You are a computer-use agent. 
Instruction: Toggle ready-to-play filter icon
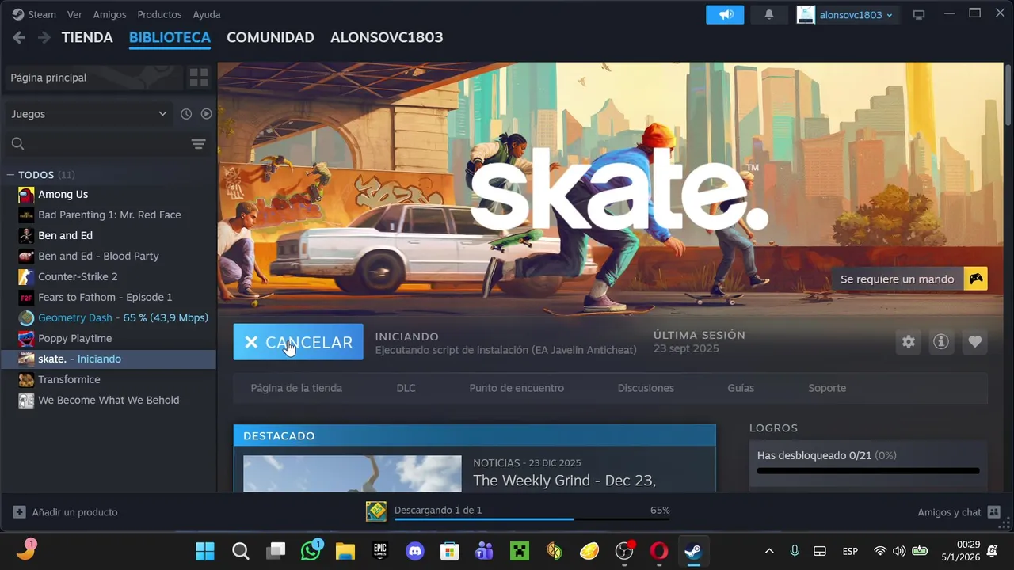(x=206, y=114)
